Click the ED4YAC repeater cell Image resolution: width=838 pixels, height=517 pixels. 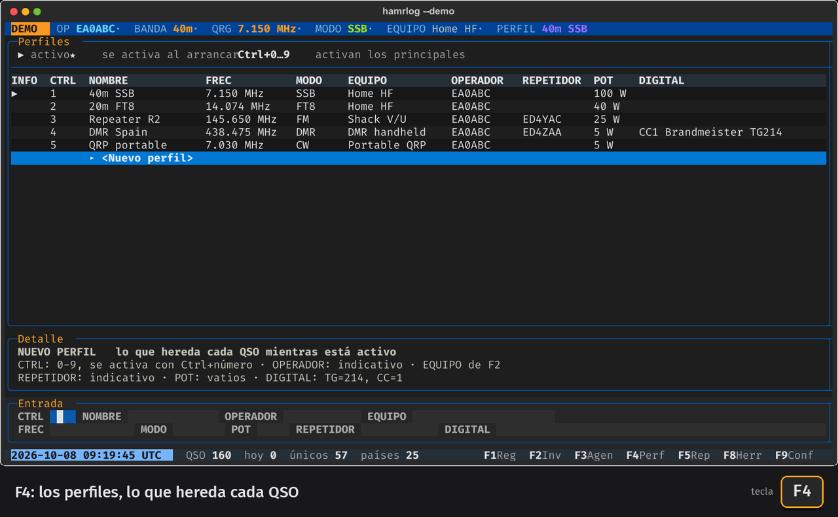tap(542, 119)
